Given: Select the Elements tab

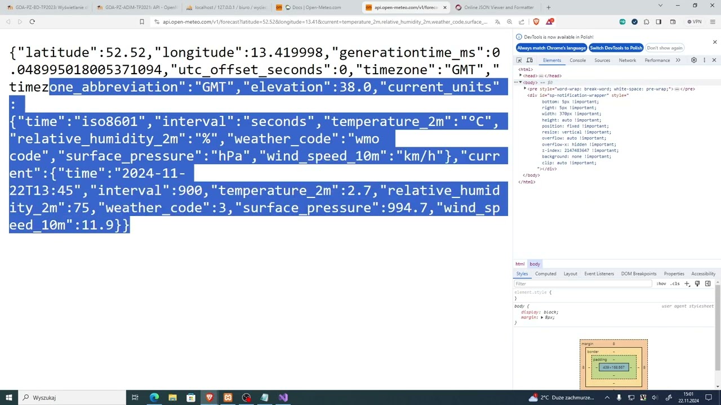Looking at the screenshot, I should (552, 60).
